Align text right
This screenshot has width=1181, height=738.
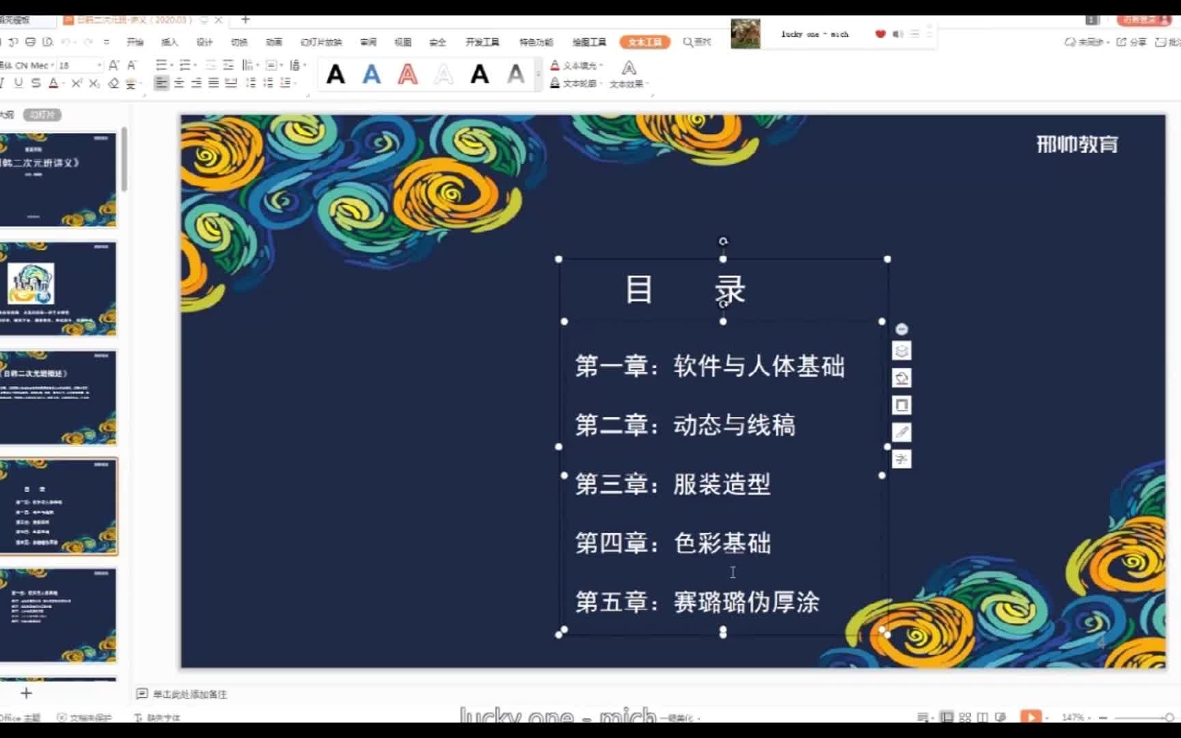pos(196,83)
